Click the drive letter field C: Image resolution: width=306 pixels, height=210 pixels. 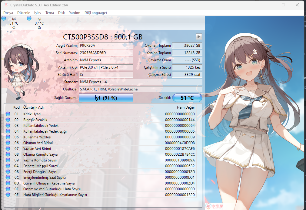tap(106, 75)
